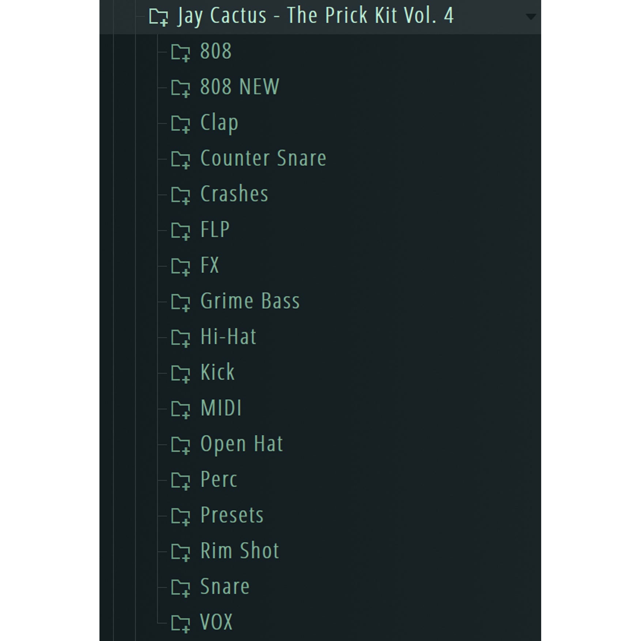Click the VOX folder icon
641x641 pixels.
181,622
